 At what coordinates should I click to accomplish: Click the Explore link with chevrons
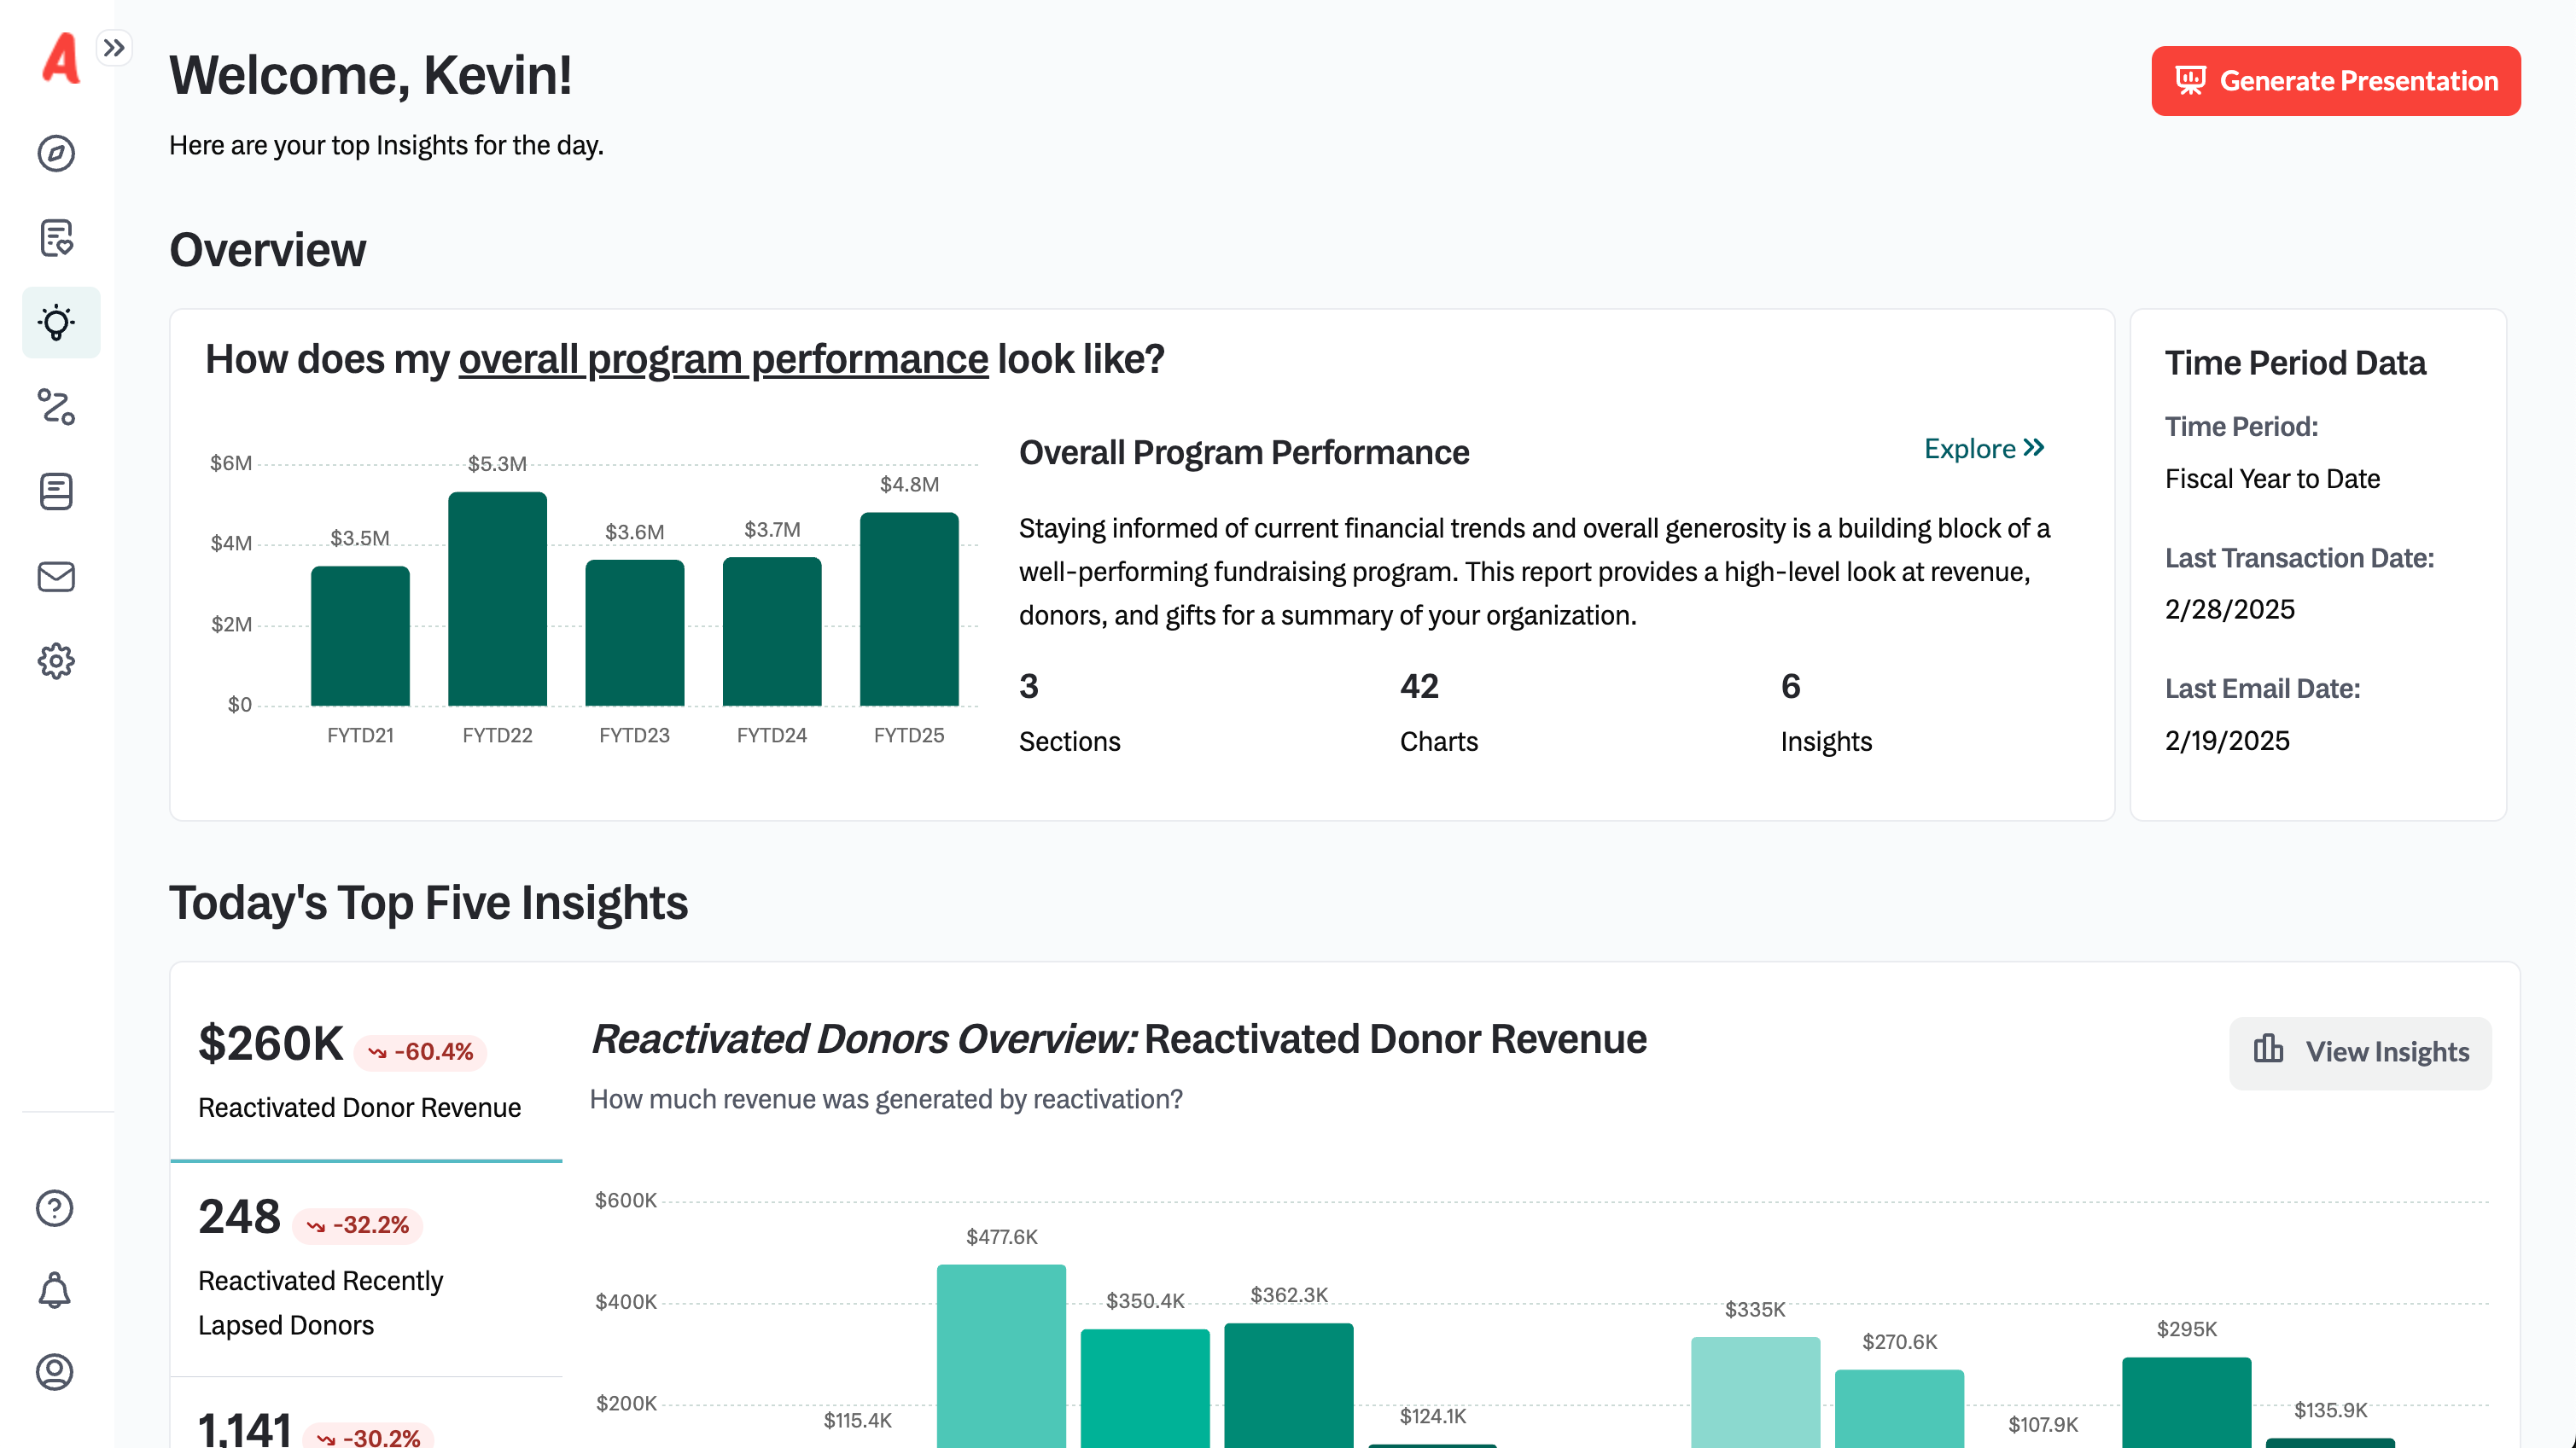[x=1984, y=448]
